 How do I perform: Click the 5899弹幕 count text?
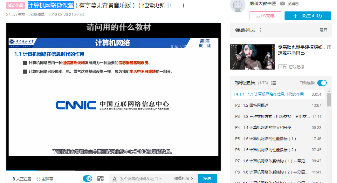37,15
